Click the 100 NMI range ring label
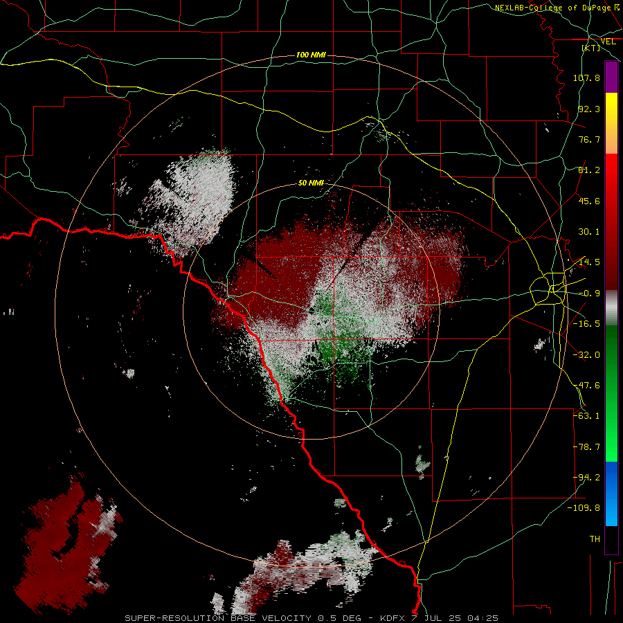 click(x=311, y=55)
